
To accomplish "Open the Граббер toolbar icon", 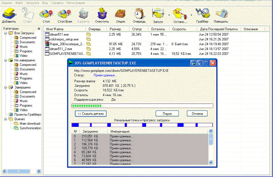I will click(202, 13).
